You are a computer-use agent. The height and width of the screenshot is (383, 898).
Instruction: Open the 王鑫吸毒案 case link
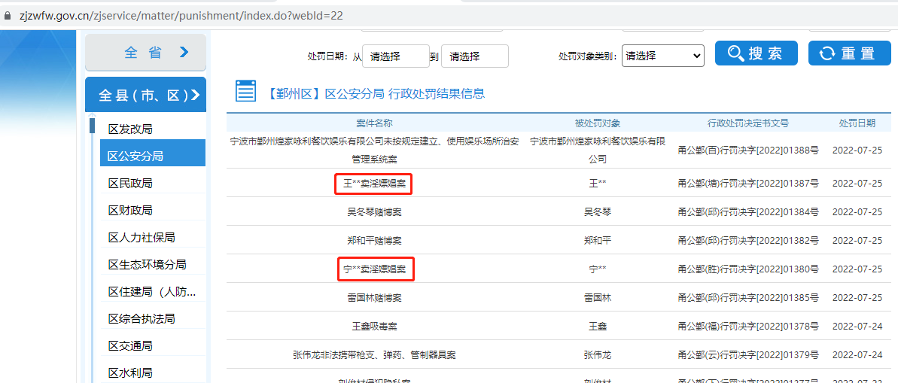374,327
